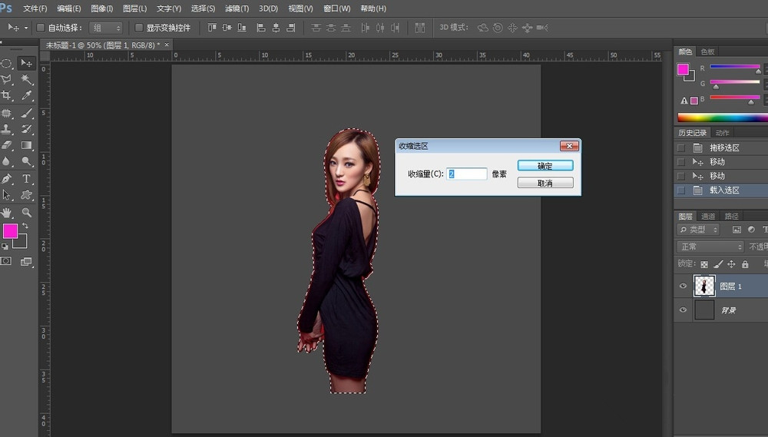This screenshot has width=768, height=437.
Task: Expand the 类型 layer filter dropdown
Action: tap(699, 230)
